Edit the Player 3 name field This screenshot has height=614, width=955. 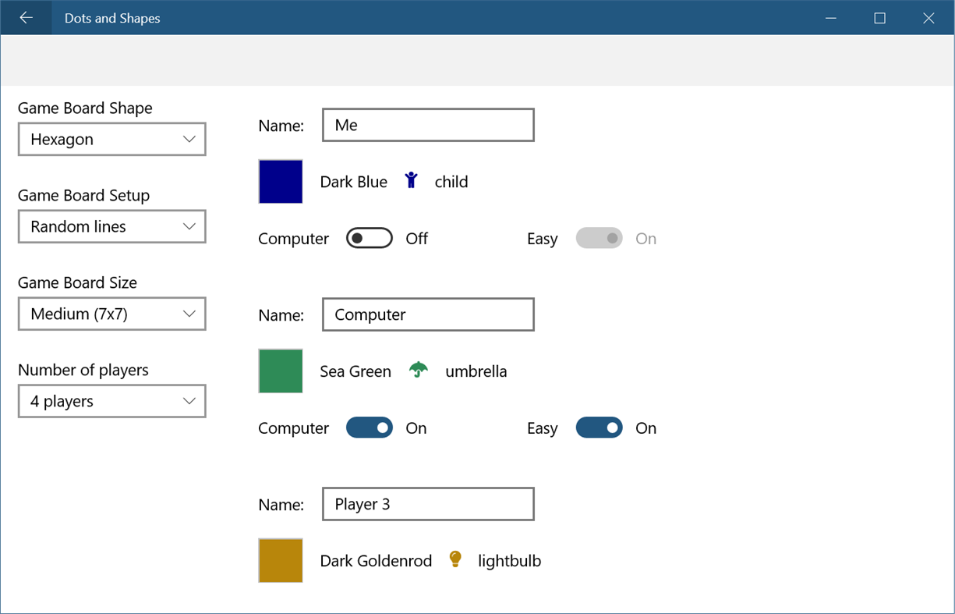click(428, 504)
